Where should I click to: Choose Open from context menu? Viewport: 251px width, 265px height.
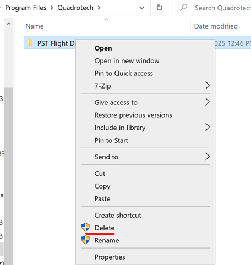pyautogui.click(x=145, y=48)
